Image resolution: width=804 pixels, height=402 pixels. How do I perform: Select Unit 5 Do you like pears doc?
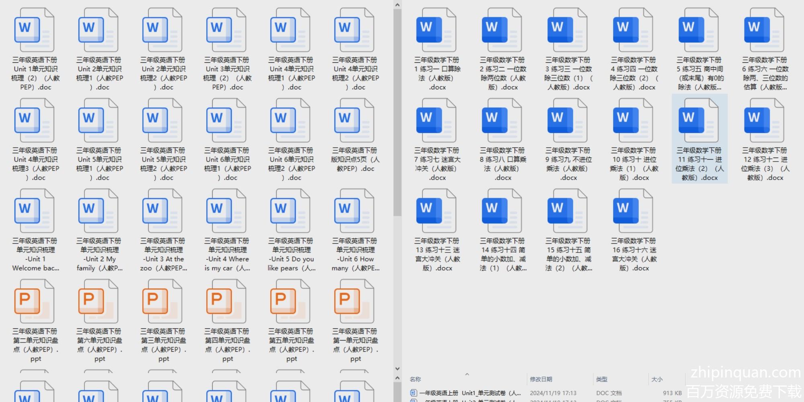point(291,211)
